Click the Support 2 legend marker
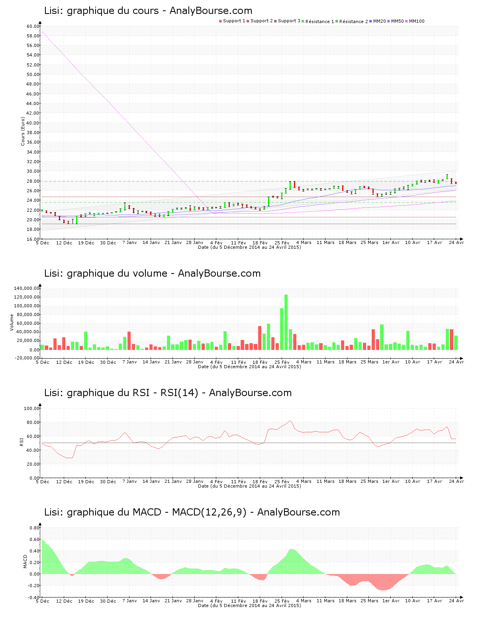478x617 pixels. click(248, 21)
